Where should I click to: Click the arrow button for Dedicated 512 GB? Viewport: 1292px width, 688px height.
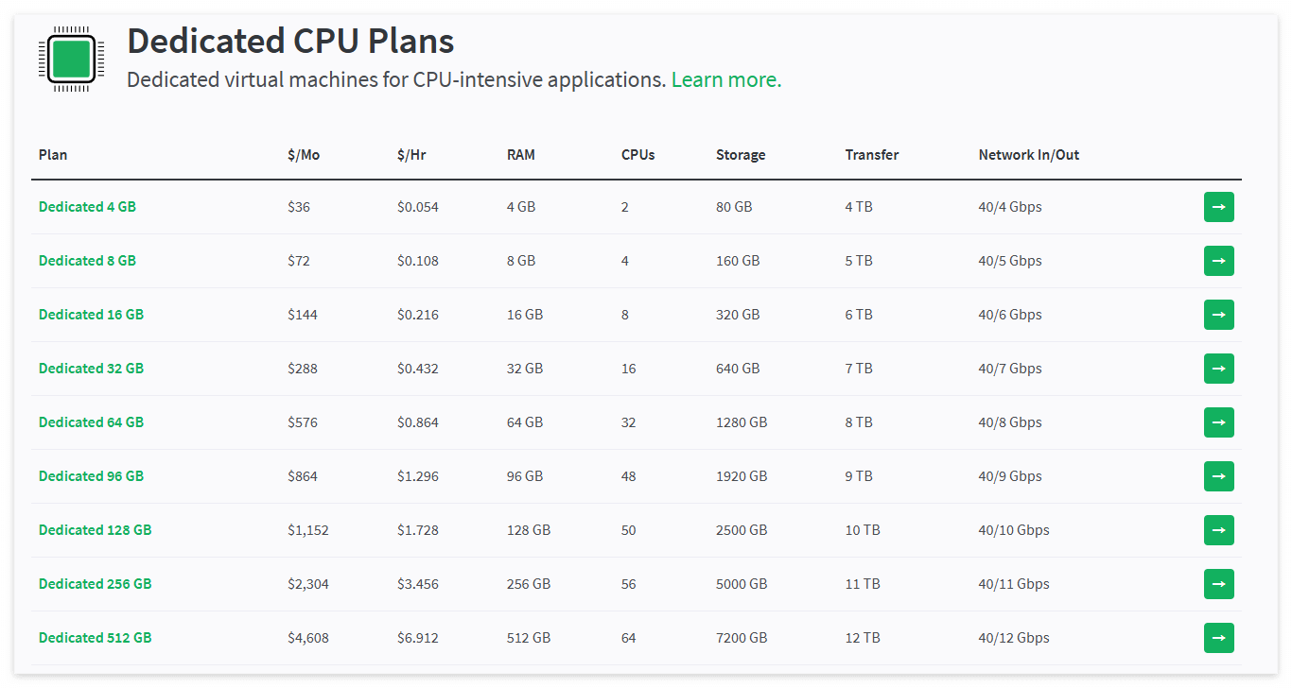click(x=1218, y=638)
